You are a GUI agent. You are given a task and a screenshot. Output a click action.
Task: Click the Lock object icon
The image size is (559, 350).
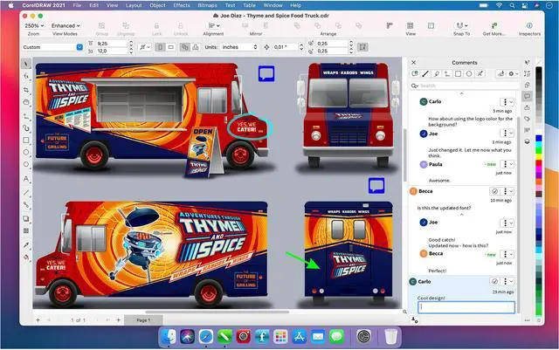(156, 25)
